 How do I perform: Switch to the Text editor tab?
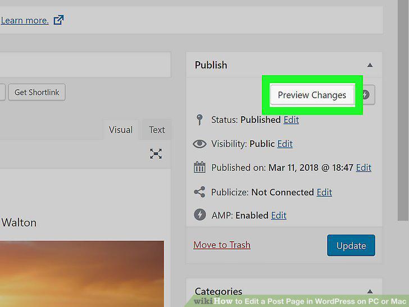pyautogui.click(x=157, y=130)
